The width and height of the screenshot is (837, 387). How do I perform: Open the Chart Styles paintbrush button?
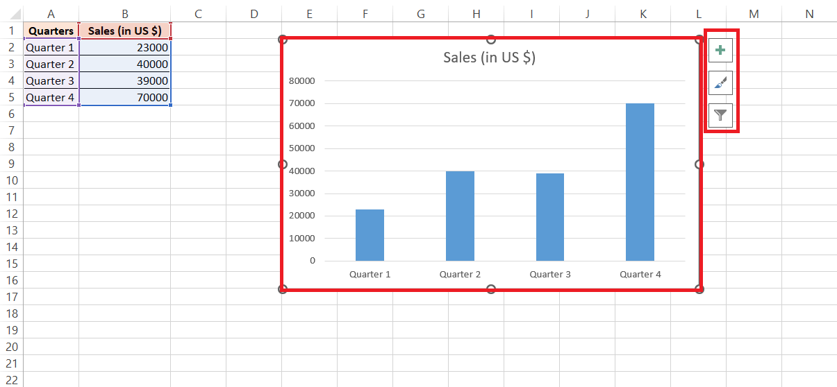tap(720, 83)
